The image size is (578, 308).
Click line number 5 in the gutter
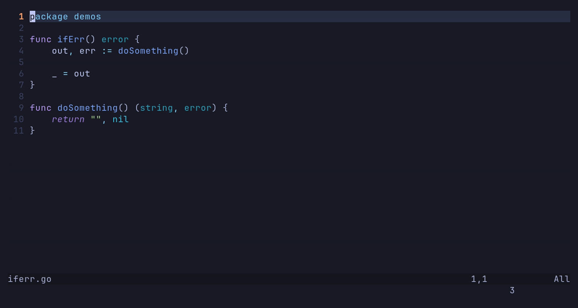tap(21, 62)
